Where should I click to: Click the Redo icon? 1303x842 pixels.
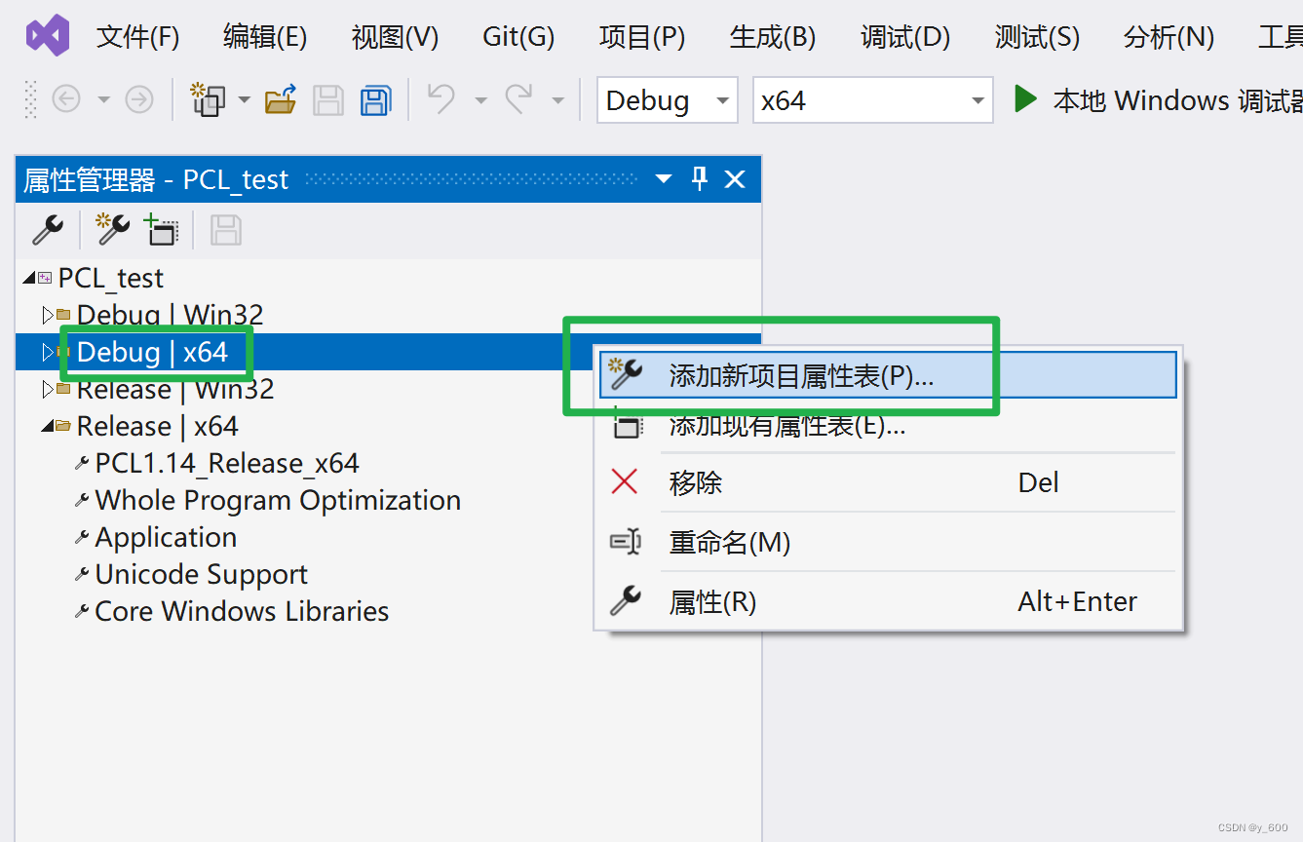point(517,99)
